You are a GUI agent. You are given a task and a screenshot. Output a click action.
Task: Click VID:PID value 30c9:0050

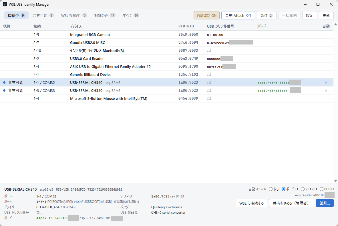pos(188,35)
